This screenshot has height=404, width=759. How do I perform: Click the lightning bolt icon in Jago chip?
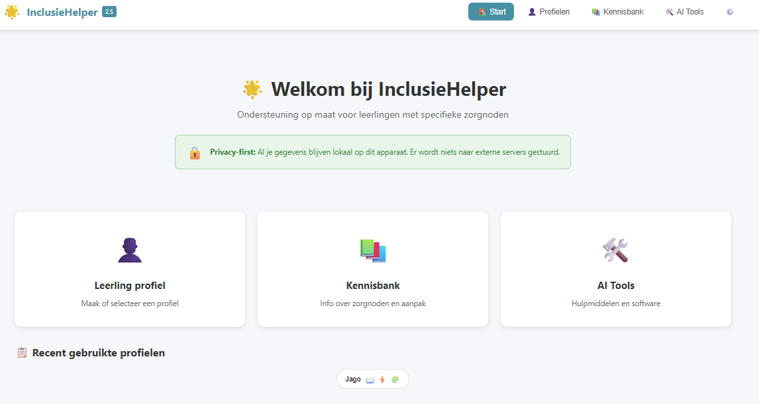[382, 380]
